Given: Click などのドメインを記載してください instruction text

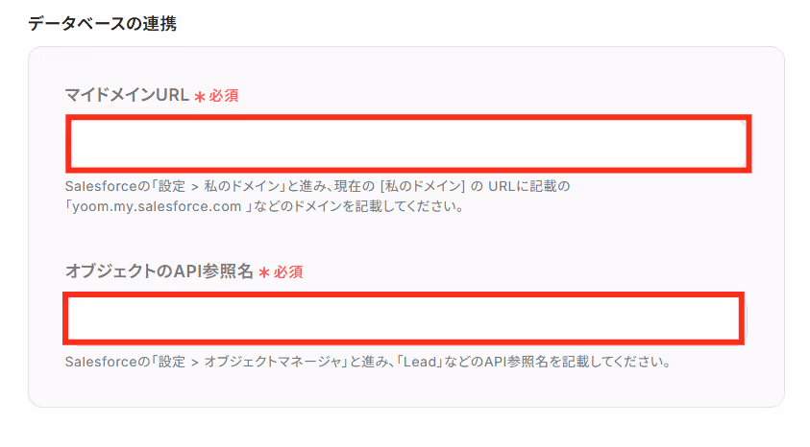Looking at the screenshot, I should pyautogui.click(x=359, y=206).
